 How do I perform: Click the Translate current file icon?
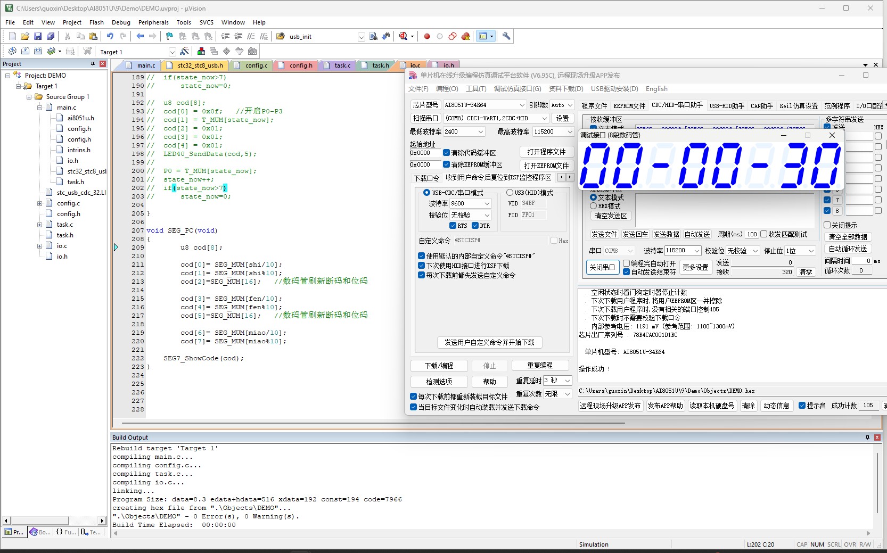click(x=12, y=51)
